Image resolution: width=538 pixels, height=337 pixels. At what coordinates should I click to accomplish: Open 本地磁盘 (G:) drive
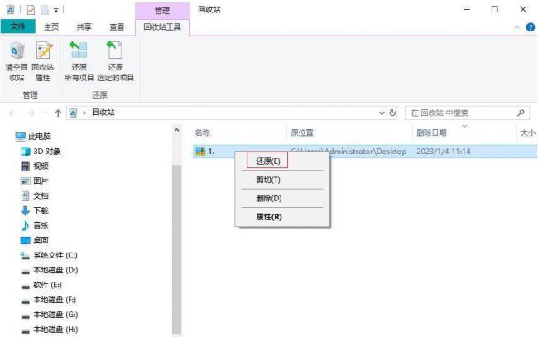50,315
